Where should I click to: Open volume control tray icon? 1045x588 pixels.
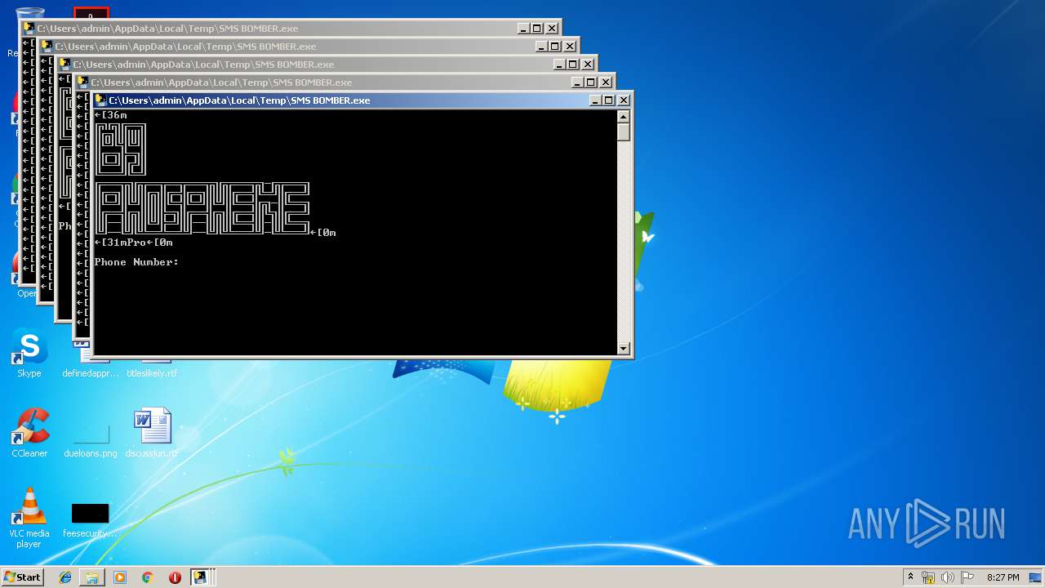[x=948, y=577]
